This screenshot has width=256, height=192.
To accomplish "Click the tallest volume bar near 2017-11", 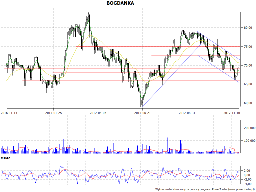I will click(226, 136).
